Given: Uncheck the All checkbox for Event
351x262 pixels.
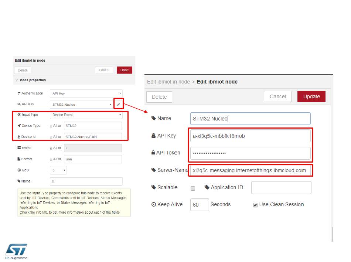Looking at the screenshot, I should point(51,148).
